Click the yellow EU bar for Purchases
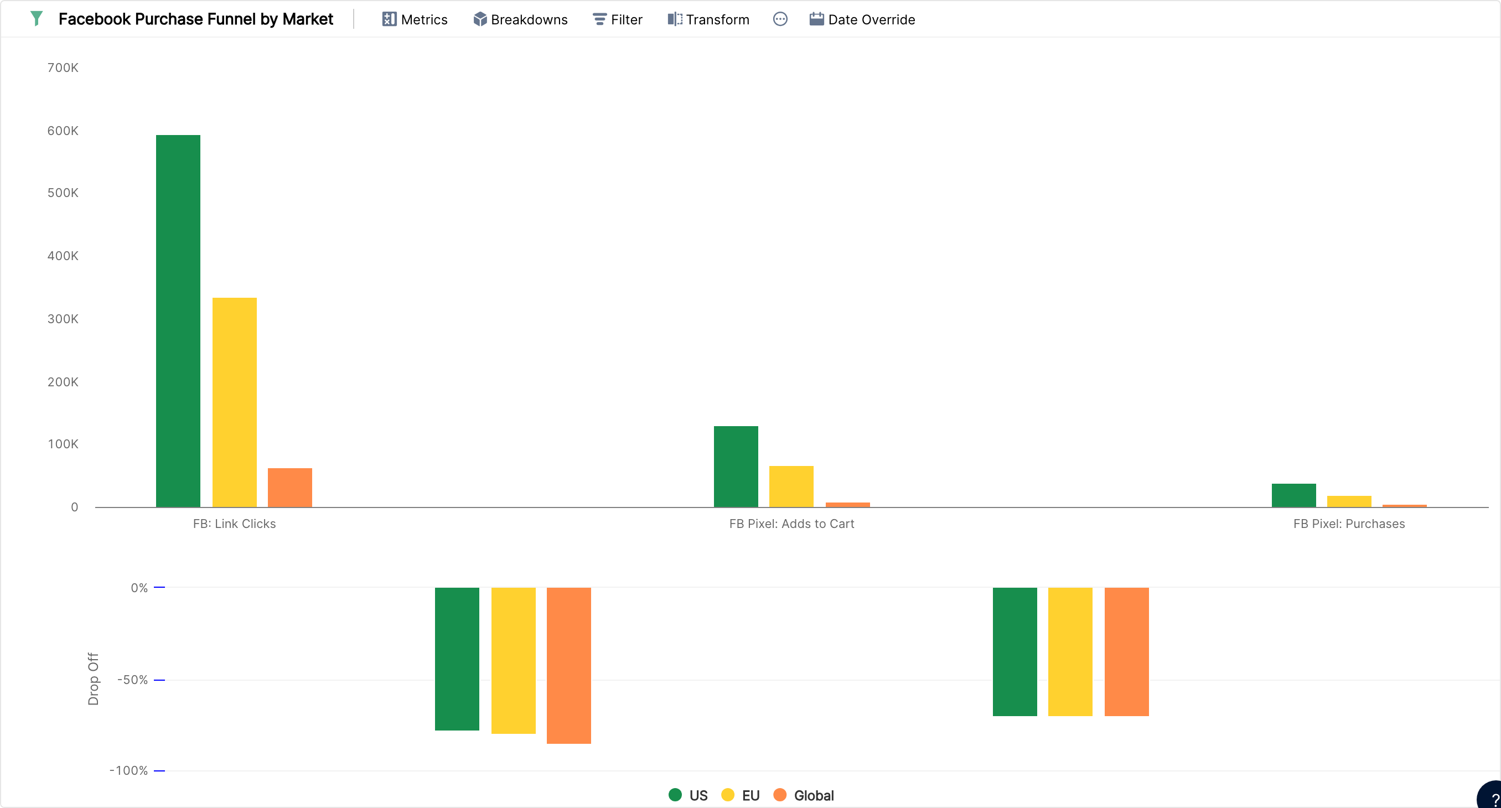The image size is (1501, 808). click(x=1349, y=501)
